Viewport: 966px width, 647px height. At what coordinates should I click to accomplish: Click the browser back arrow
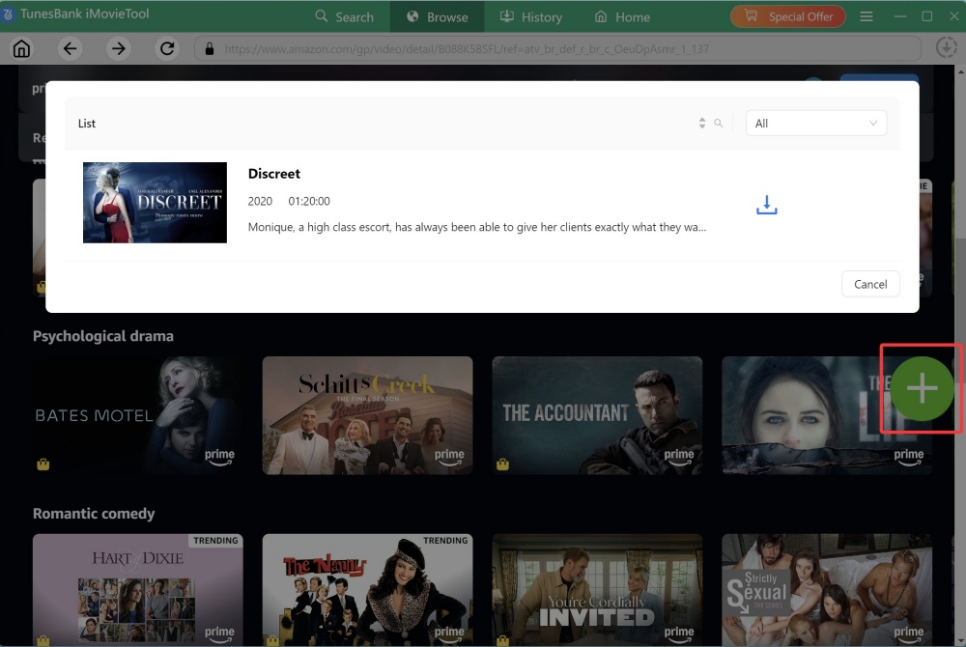coord(69,47)
